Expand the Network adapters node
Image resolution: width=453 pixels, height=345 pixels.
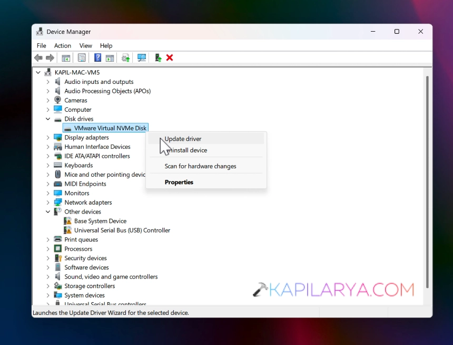48,203
